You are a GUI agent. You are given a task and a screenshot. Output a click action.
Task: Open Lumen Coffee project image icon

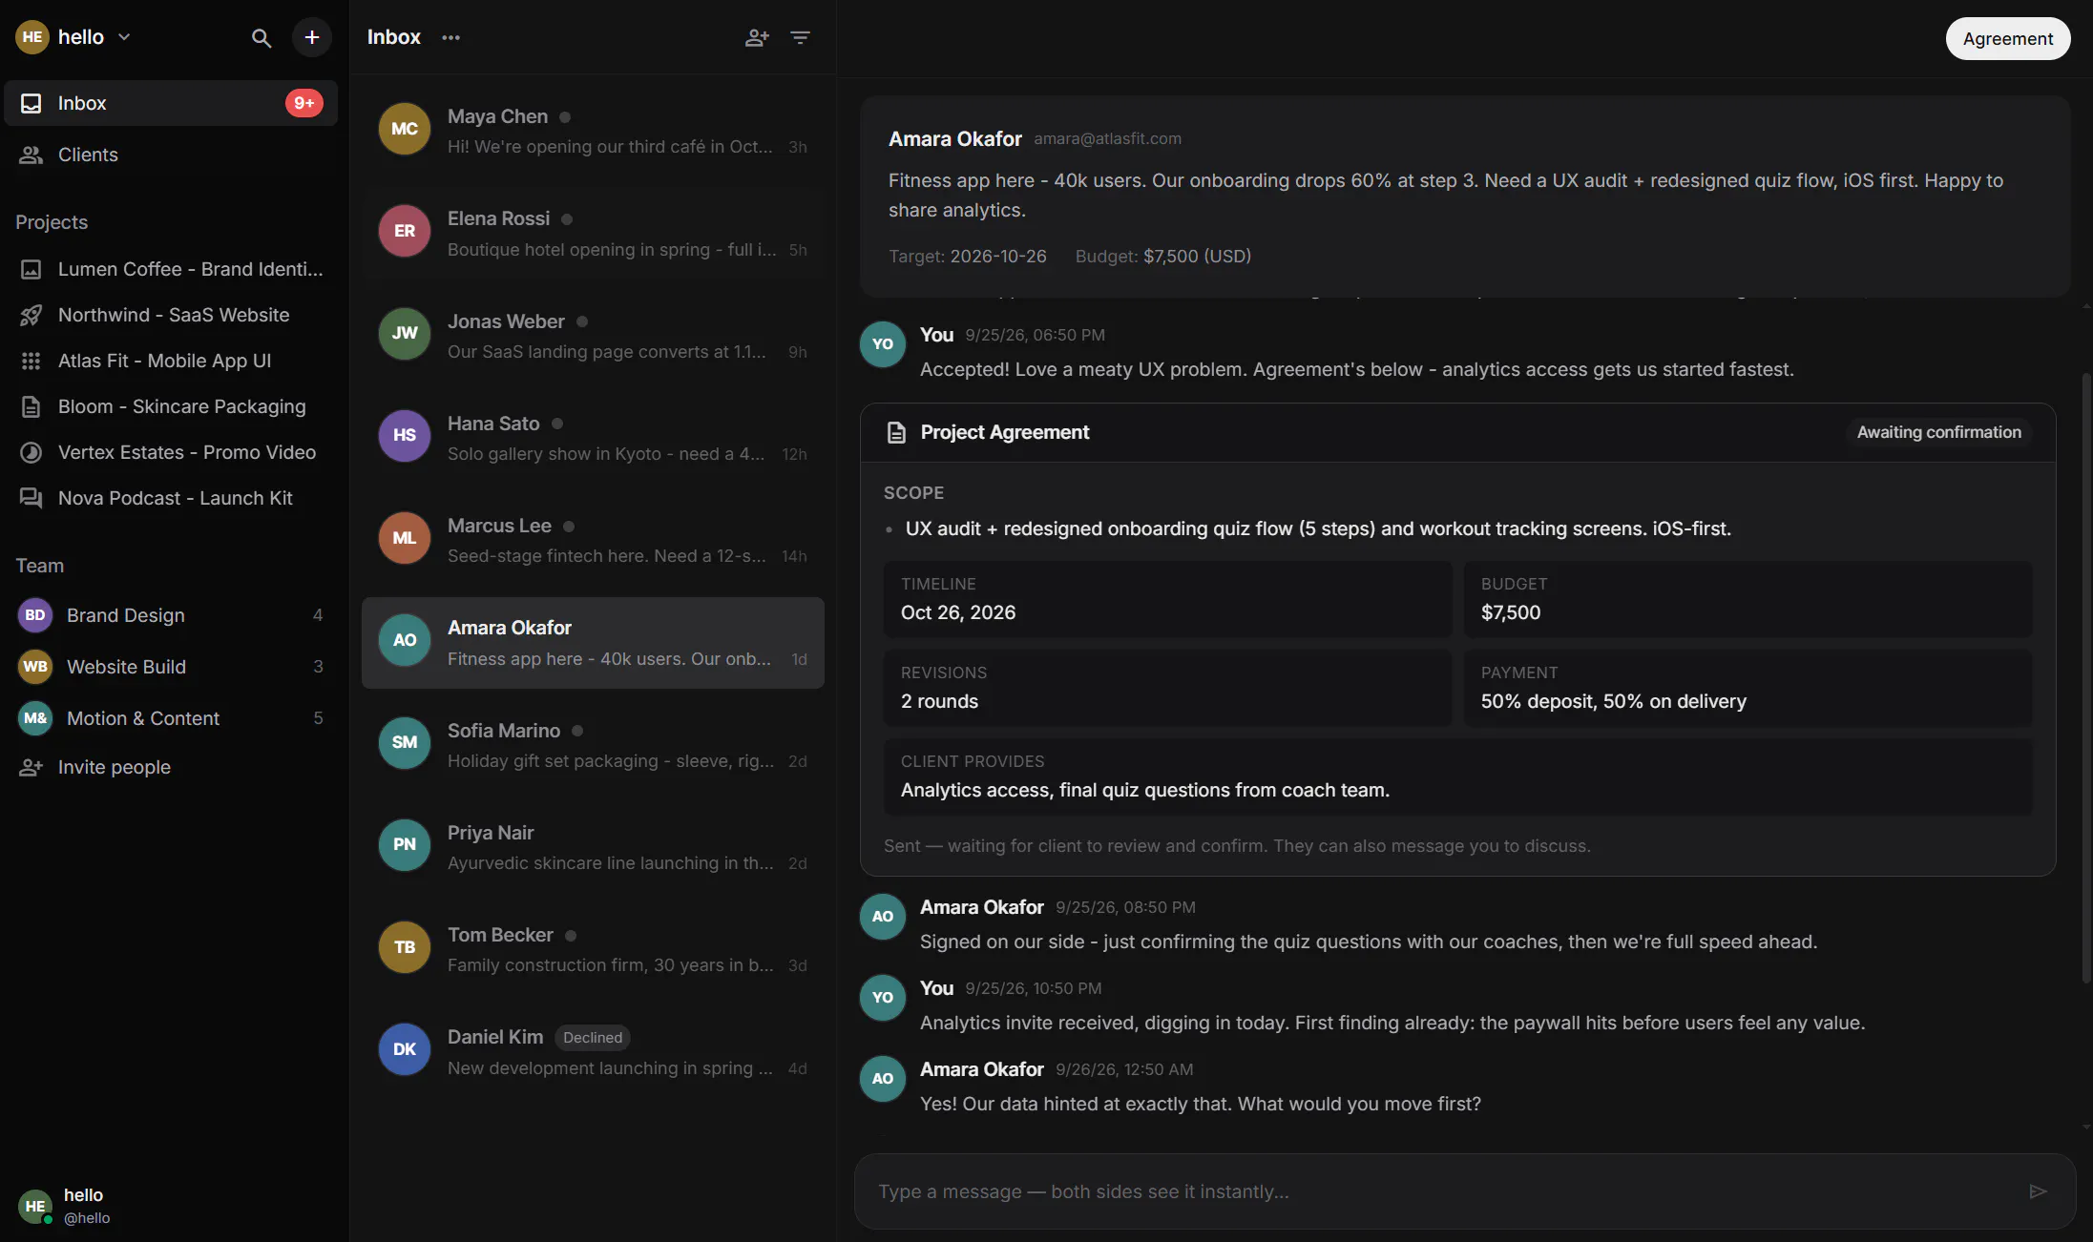pyautogui.click(x=31, y=269)
